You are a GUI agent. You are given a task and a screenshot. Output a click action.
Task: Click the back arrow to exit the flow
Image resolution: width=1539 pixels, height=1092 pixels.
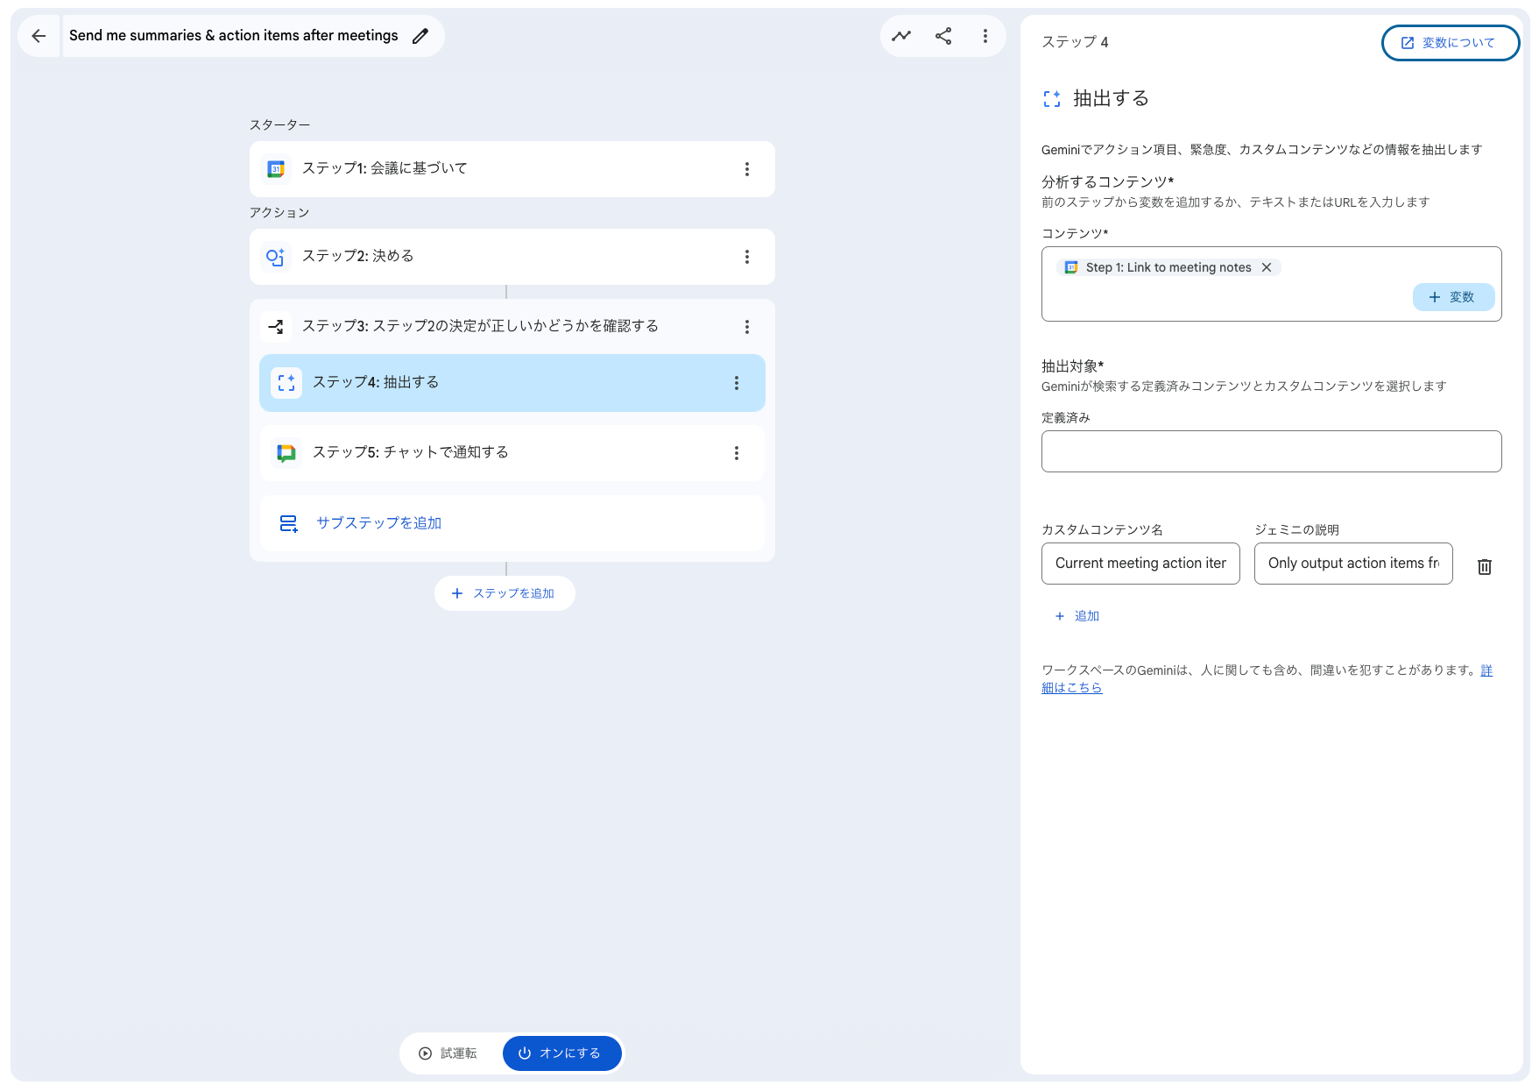pyautogui.click(x=38, y=36)
